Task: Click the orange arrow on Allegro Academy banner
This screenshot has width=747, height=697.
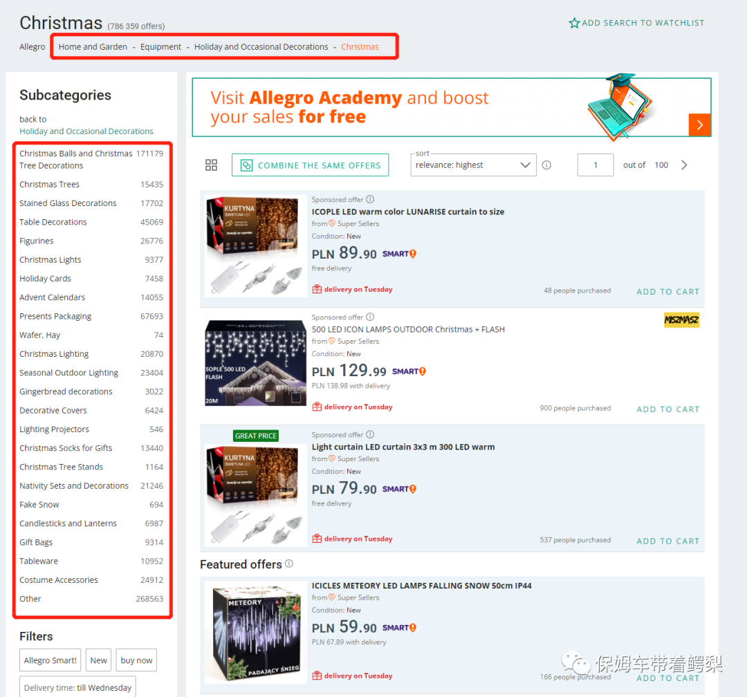Action: click(x=699, y=124)
